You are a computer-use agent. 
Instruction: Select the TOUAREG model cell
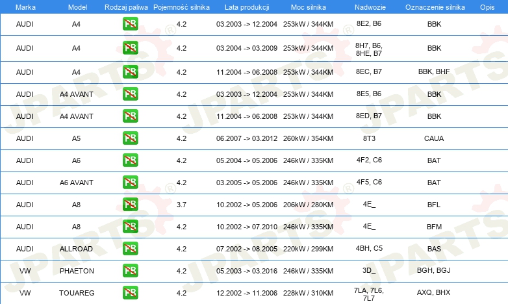[77, 293]
